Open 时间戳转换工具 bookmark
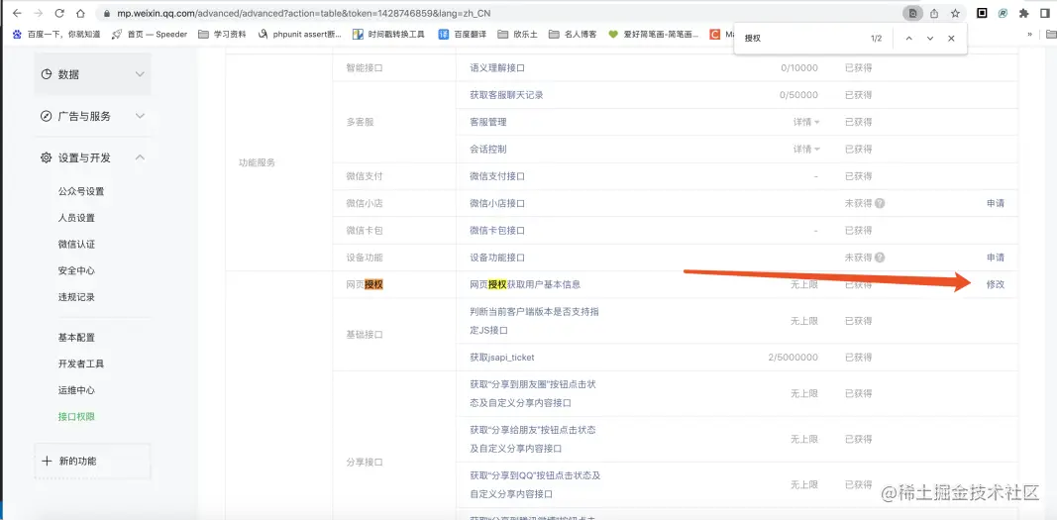Image resolution: width=1057 pixels, height=520 pixels. point(389,34)
